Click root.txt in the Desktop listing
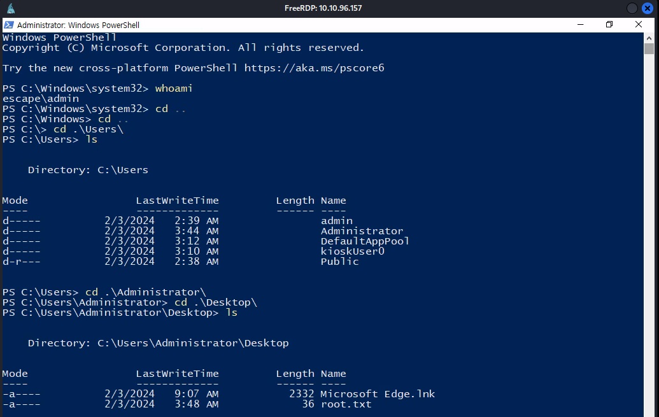Image resolution: width=659 pixels, height=417 pixels. point(346,404)
